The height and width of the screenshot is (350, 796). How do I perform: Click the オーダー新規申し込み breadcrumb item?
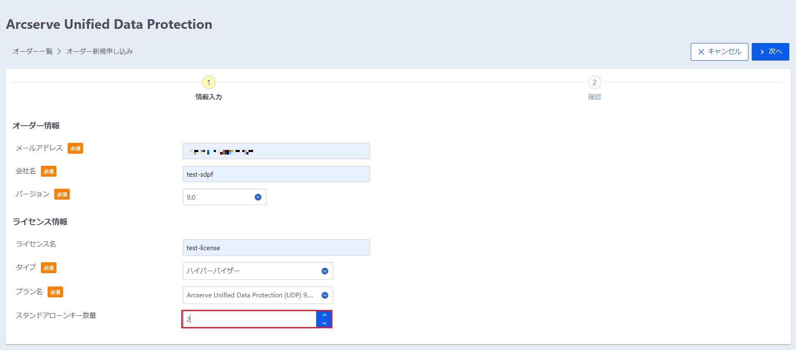coord(99,51)
